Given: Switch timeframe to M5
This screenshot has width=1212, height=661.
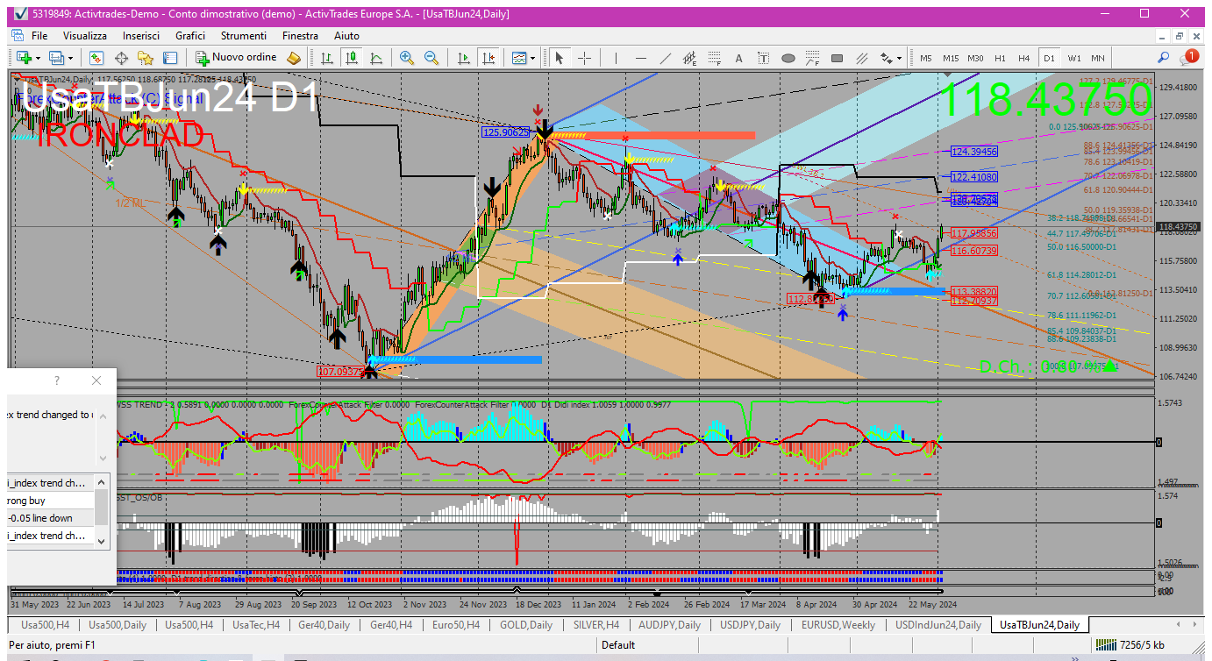Looking at the screenshot, I should point(926,58).
